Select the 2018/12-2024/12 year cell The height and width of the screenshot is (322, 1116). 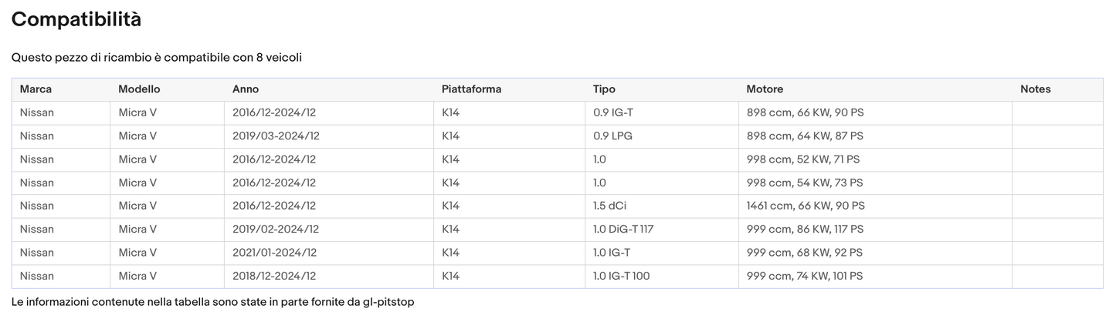tap(274, 277)
